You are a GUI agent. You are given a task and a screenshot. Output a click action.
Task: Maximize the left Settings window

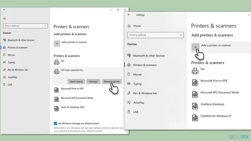pyautogui.click(x=118, y=10)
